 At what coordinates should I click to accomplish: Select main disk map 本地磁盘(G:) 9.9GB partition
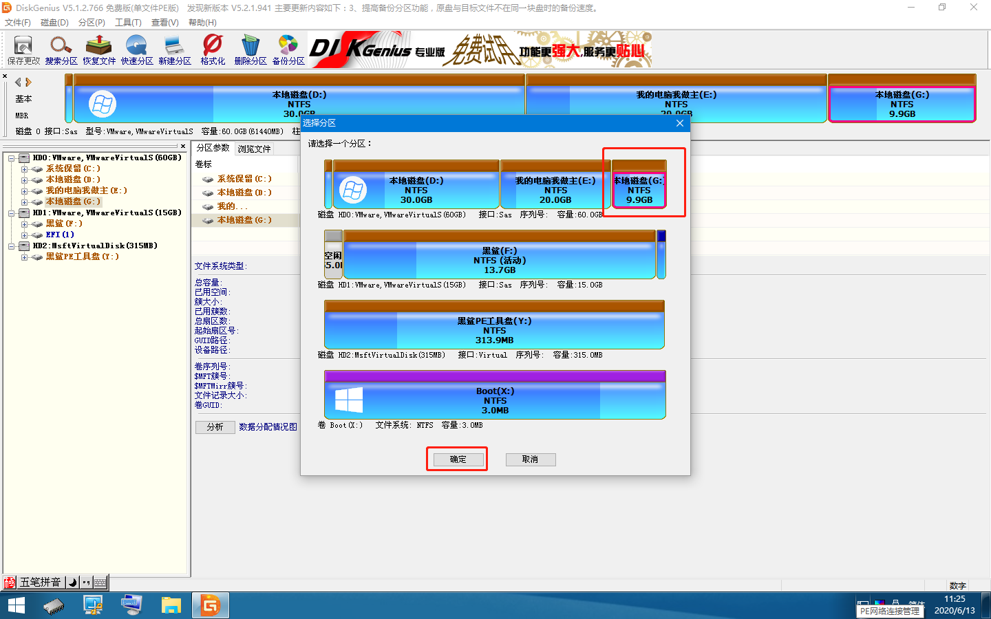click(902, 98)
